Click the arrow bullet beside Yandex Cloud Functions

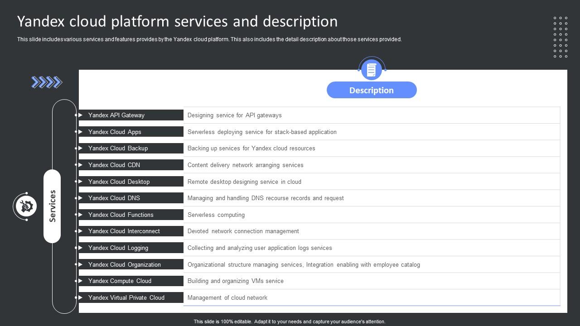click(81, 215)
